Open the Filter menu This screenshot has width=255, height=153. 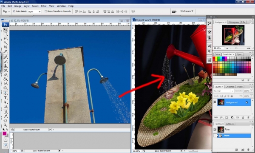pos(44,6)
